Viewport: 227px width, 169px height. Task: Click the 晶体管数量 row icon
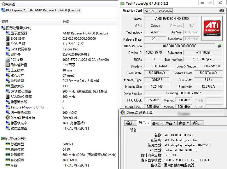pos(8,65)
